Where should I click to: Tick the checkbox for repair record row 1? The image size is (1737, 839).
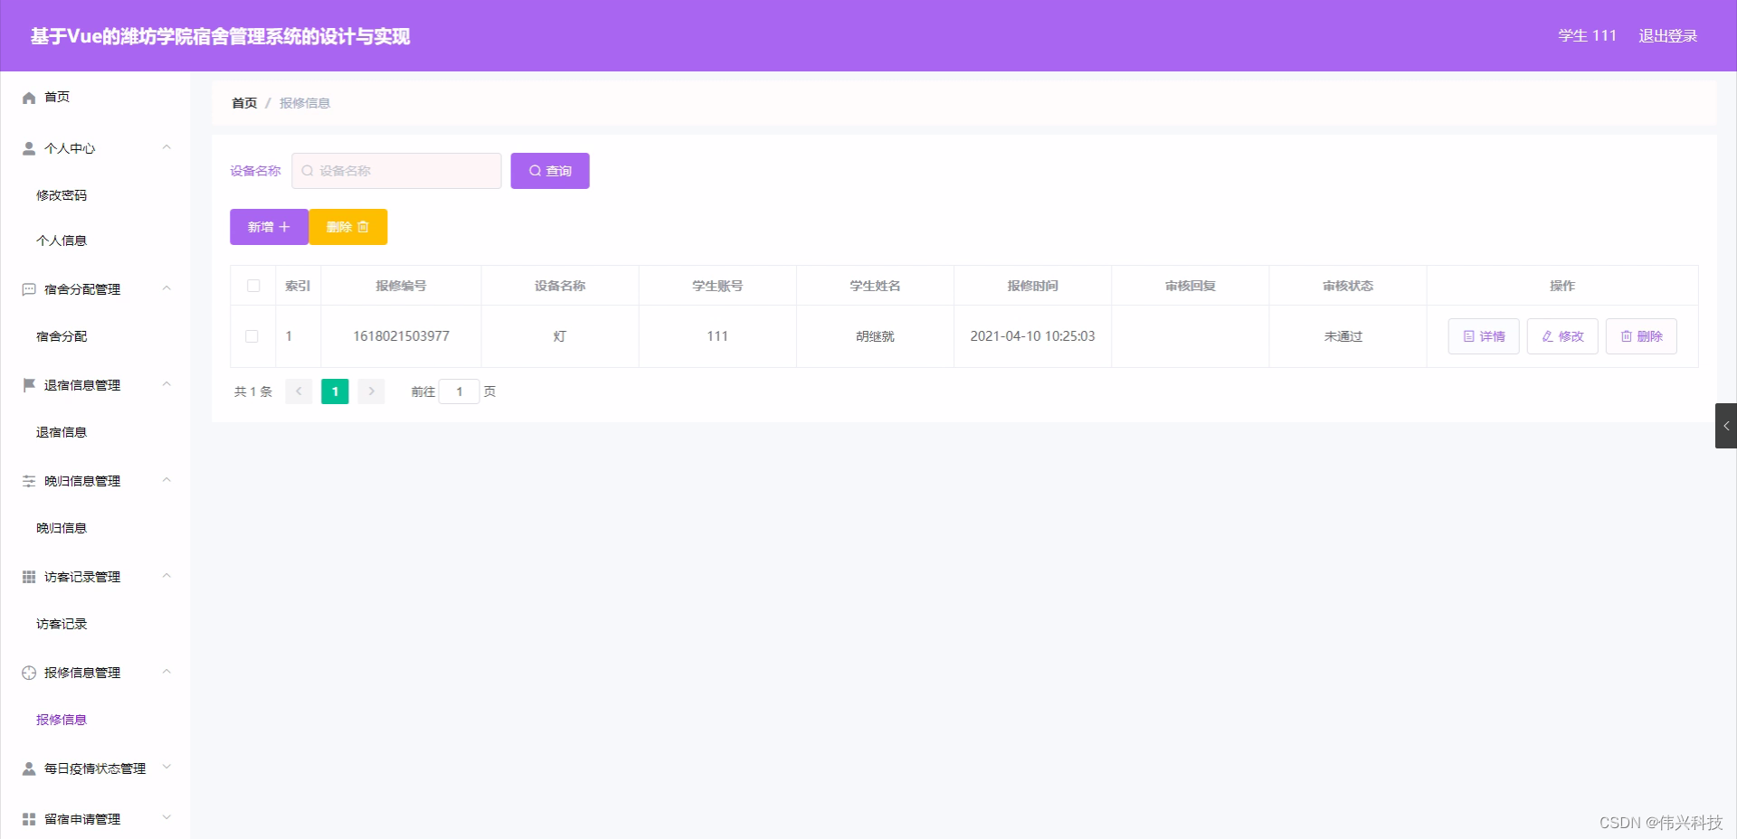pos(252,337)
